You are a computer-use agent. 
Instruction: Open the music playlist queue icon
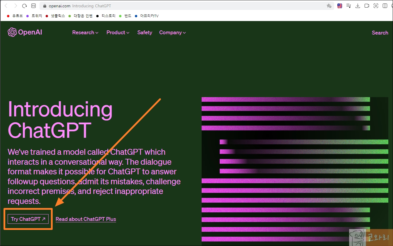(349, 6)
